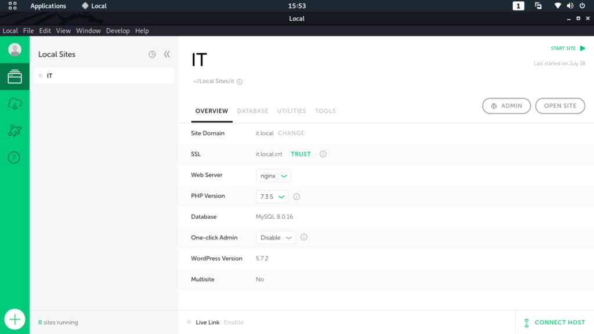
Task: Click the MySQL 8.0.16 value
Action: coord(274,217)
